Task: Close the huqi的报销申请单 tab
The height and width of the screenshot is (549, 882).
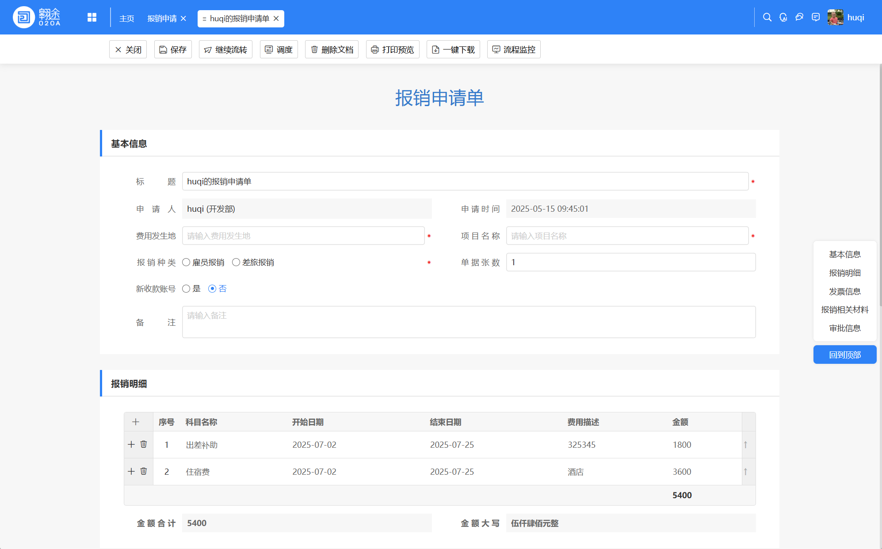Action: [x=276, y=19]
